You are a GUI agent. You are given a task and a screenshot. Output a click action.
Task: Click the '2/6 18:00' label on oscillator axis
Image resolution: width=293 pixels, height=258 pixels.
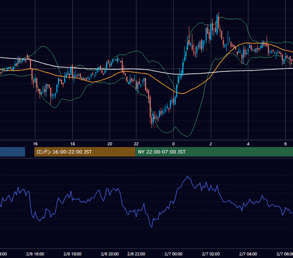point(72,254)
